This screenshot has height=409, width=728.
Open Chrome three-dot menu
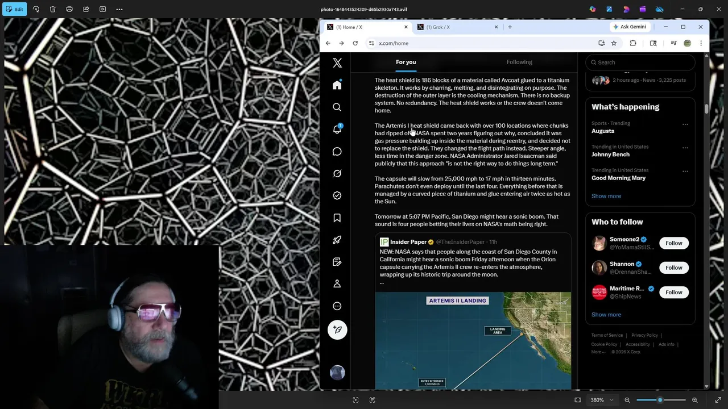701,43
